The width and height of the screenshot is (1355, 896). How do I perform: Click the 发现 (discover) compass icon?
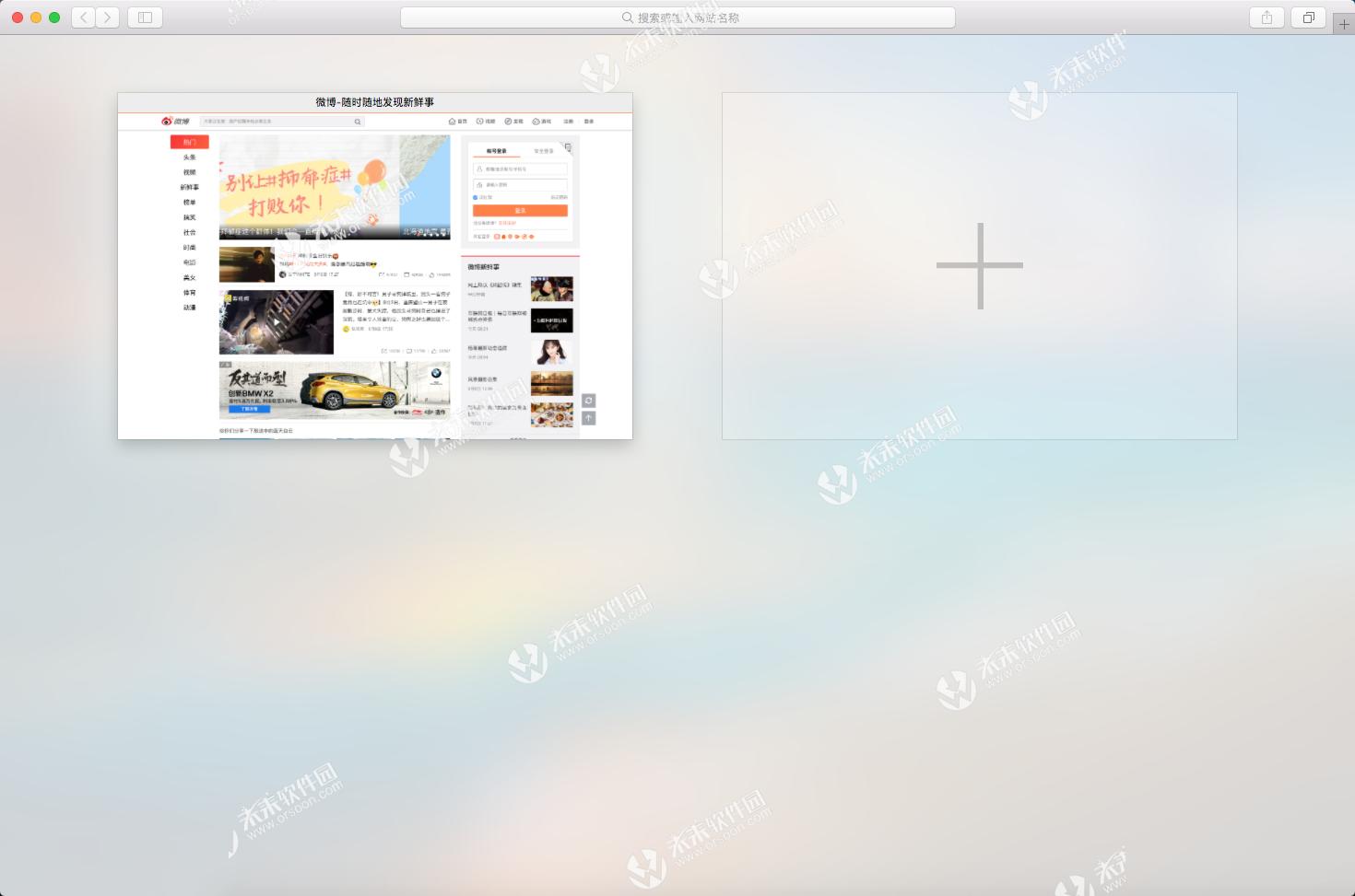click(508, 121)
